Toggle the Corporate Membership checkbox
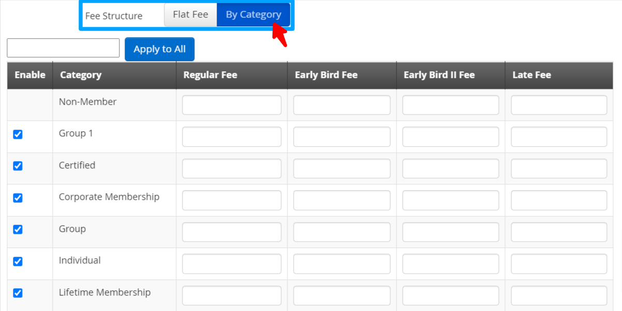The height and width of the screenshot is (311, 622). click(18, 198)
